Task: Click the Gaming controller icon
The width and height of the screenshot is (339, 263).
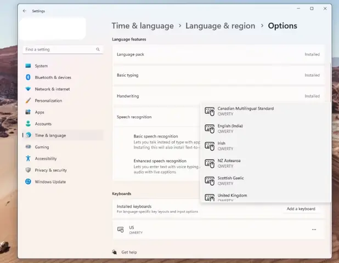Action: coord(28,147)
